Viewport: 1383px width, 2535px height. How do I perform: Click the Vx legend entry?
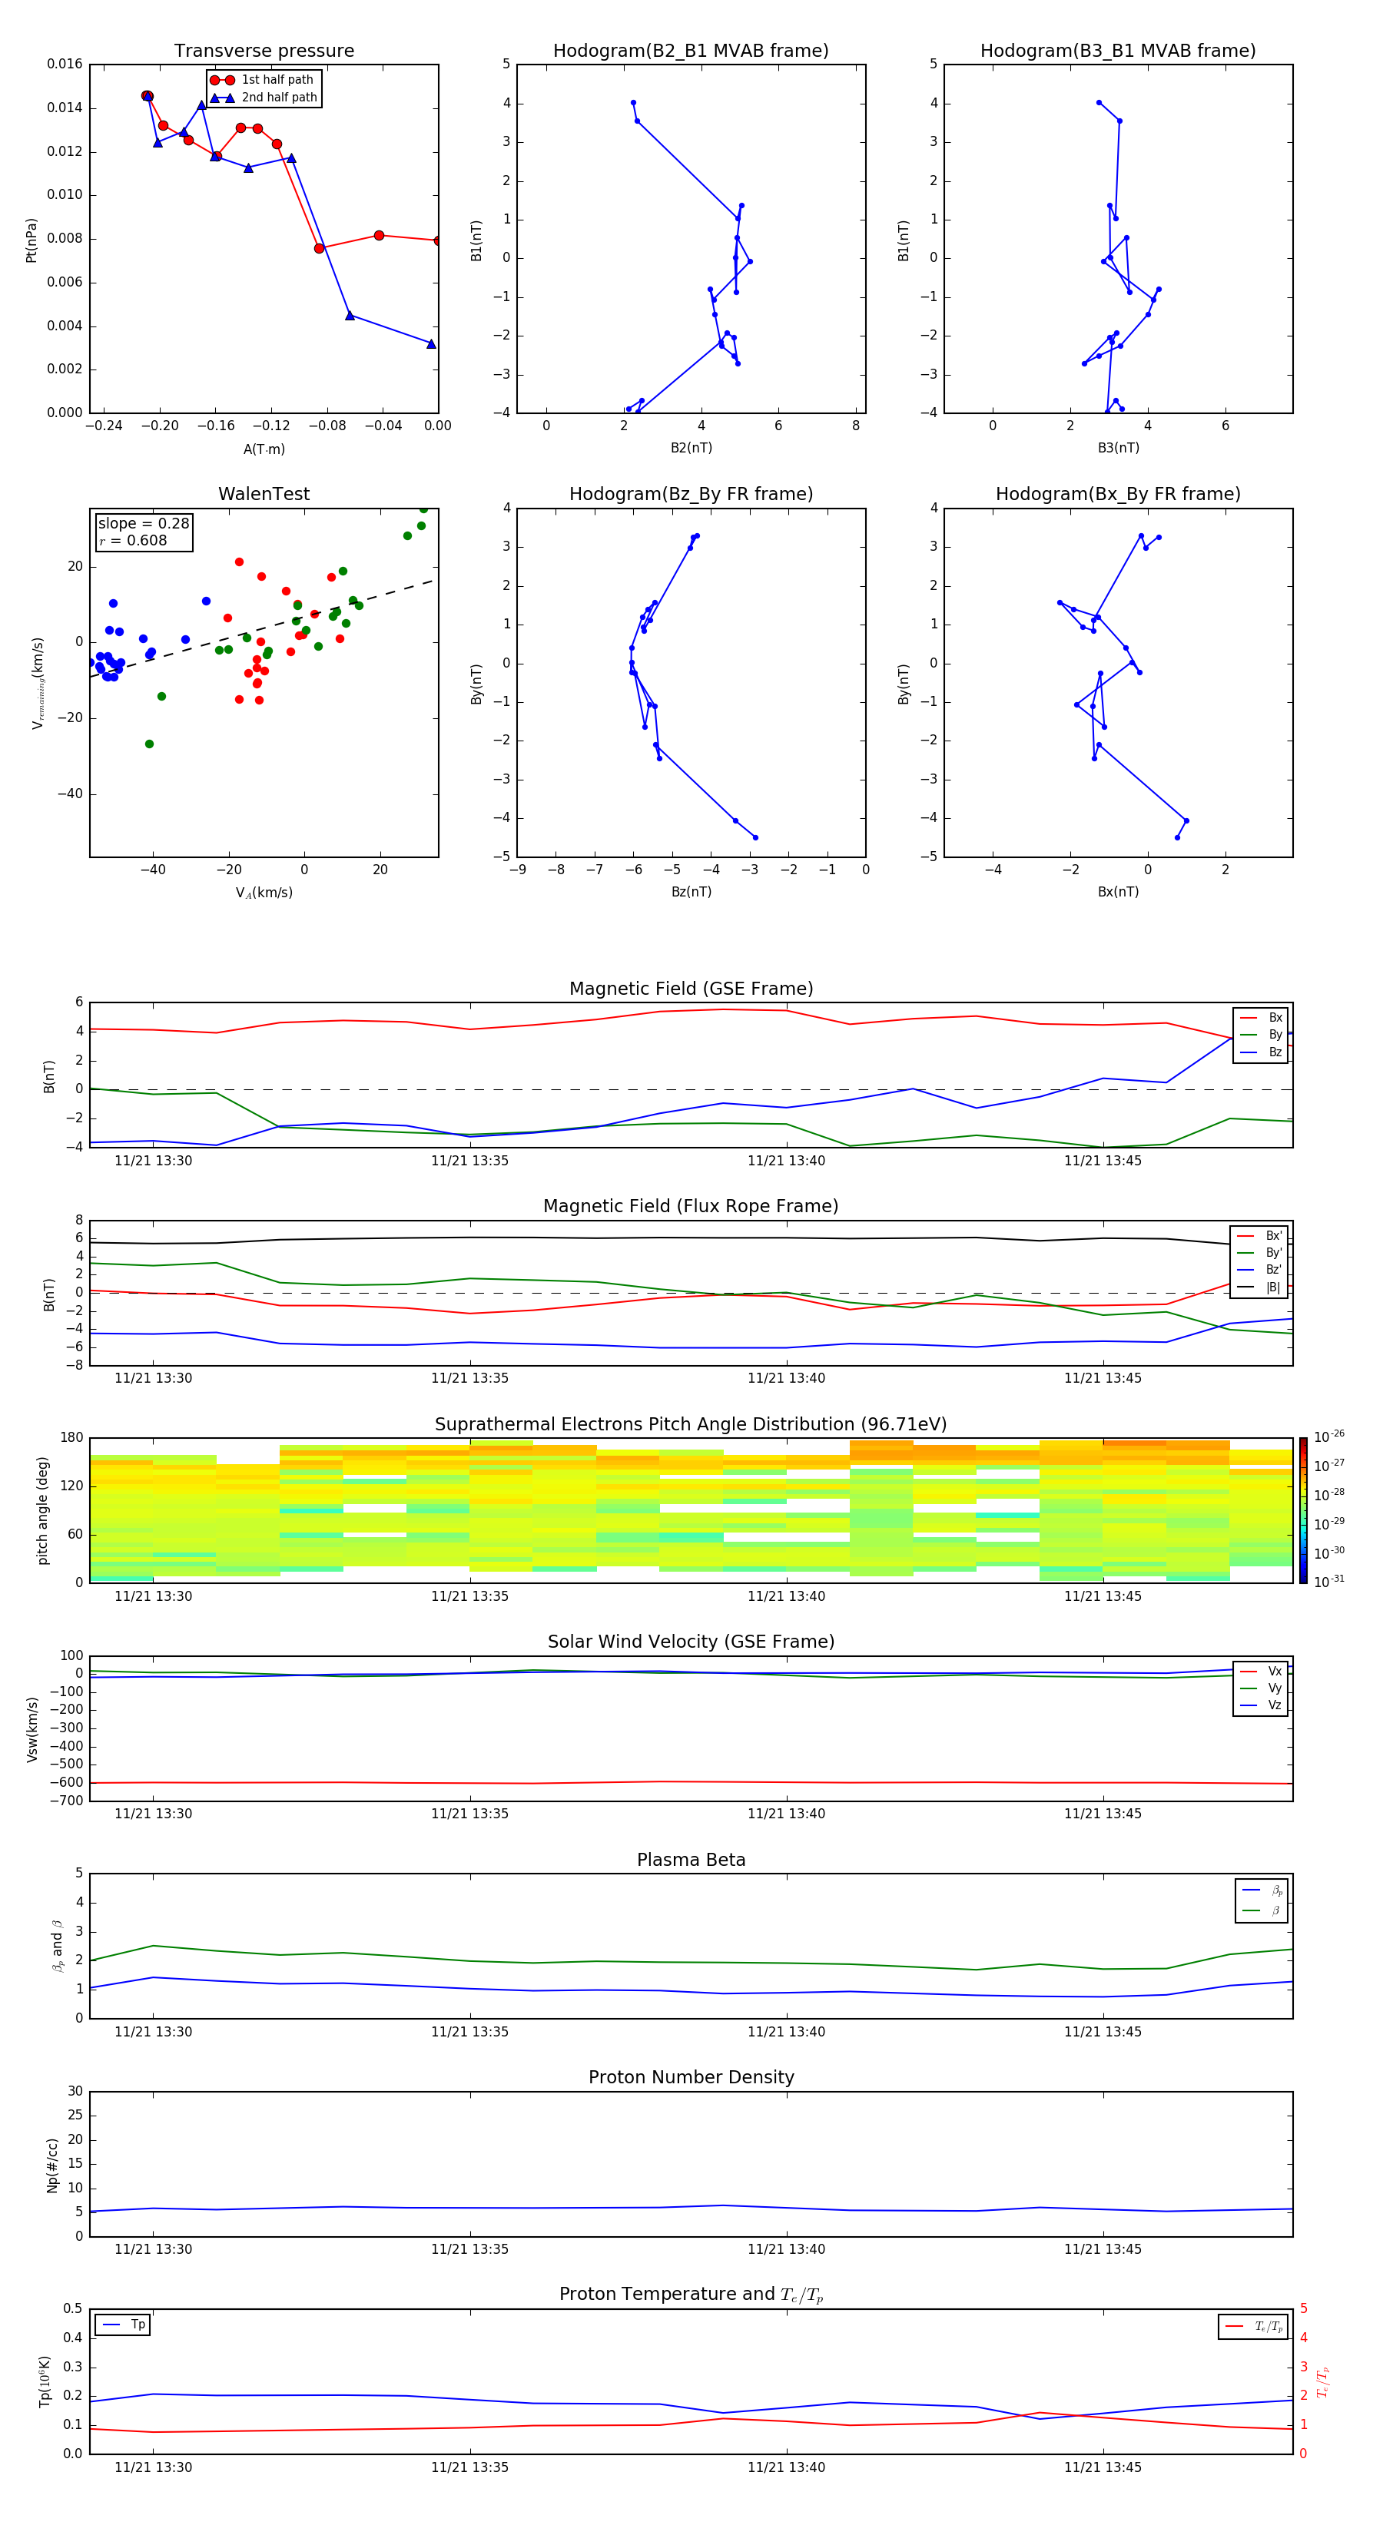1261,1671
